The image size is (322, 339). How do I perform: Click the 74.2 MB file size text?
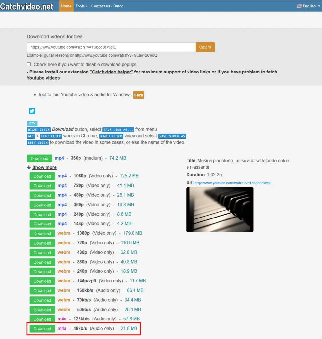pyautogui.click(x=118, y=158)
